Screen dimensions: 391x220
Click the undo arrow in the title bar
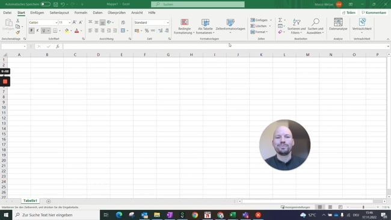point(63,4)
